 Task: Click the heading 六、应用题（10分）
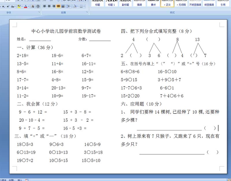tap(141, 104)
